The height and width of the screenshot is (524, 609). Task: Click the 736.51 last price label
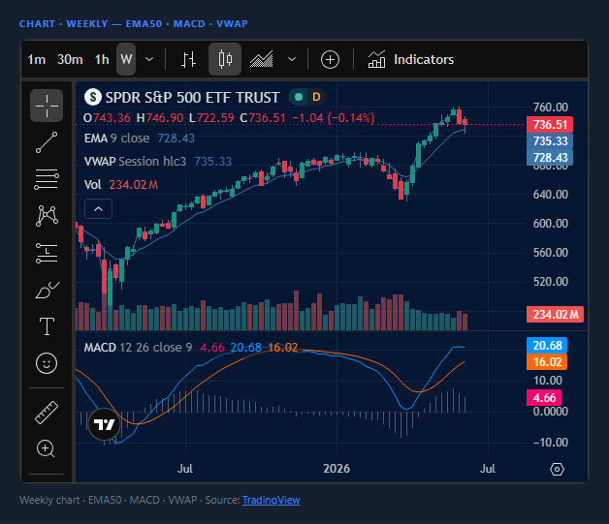[550, 125]
